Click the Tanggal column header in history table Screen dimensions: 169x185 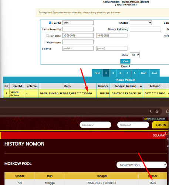pos(102,176)
